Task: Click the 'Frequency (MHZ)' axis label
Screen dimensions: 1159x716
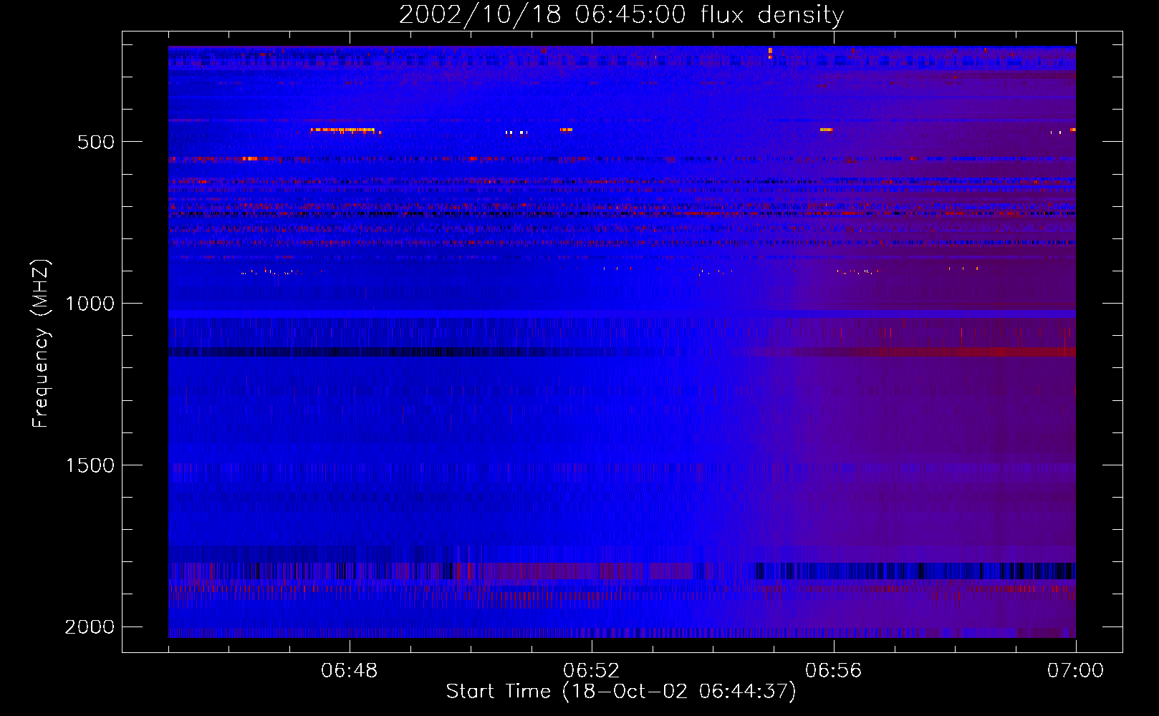Action: click(41, 344)
